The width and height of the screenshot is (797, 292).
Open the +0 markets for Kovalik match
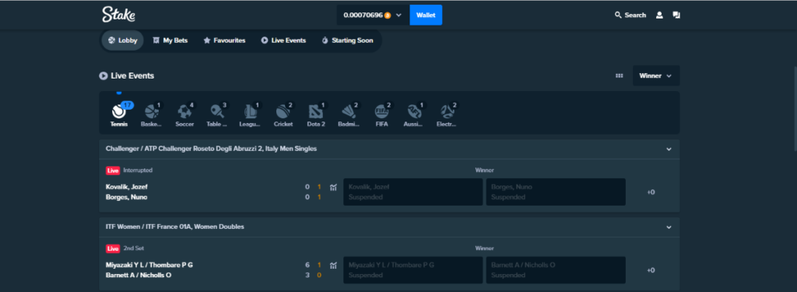click(651, 192)
